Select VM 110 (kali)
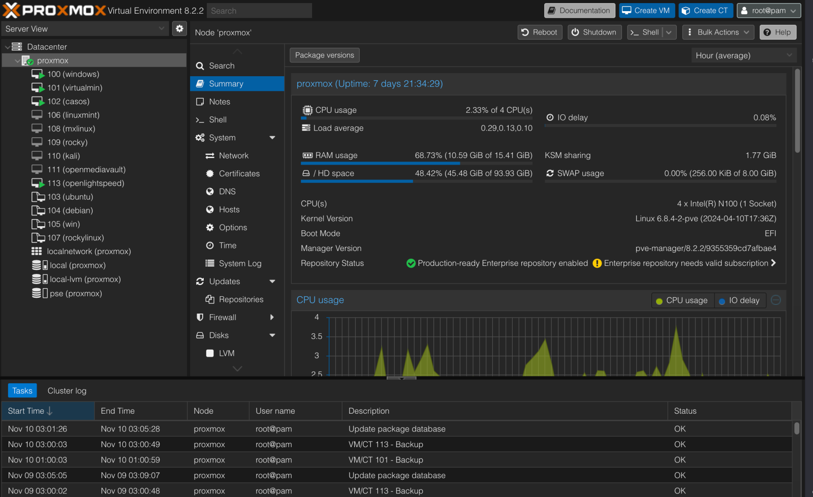 click(64, 156)
